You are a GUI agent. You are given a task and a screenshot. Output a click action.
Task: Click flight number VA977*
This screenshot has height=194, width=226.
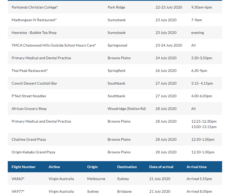tap(18, 191)
